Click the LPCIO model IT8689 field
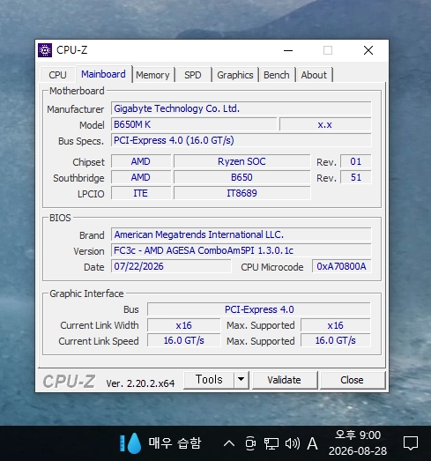This screenshot has width=431, height=461. point(242,193)
